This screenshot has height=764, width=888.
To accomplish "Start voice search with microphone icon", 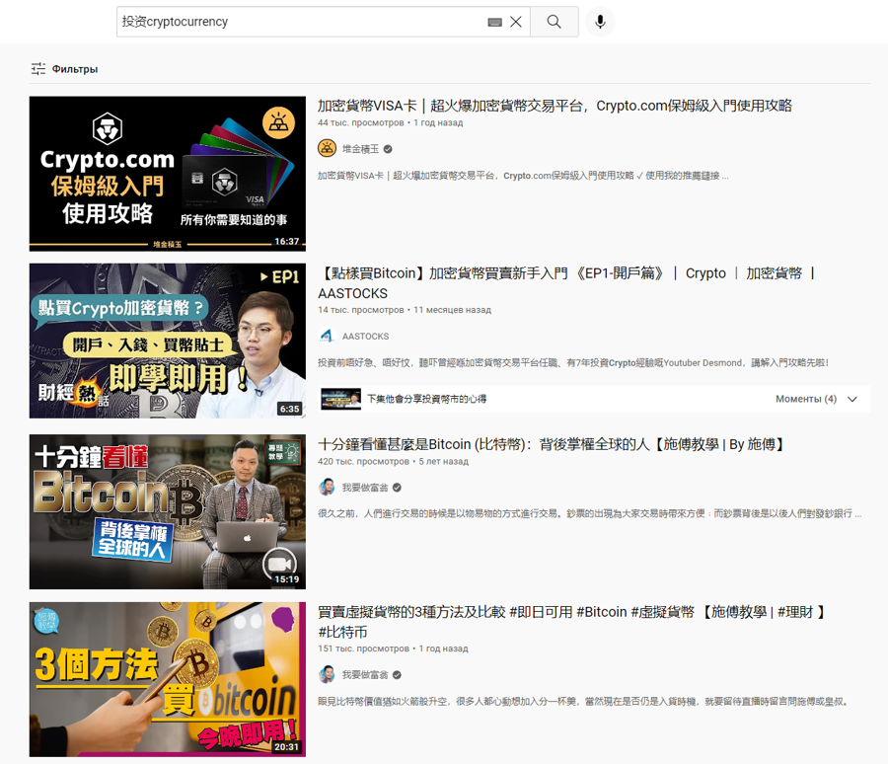I will 600,22.
